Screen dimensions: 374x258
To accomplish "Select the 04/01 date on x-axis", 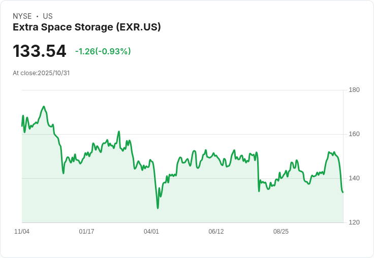I will point(151,232).
